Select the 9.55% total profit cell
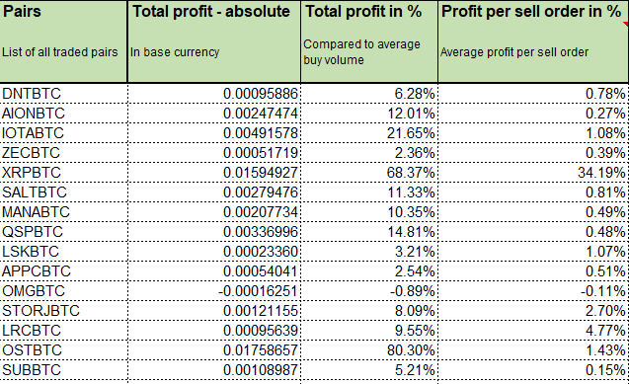629x384 pixels. click(369, 331)
